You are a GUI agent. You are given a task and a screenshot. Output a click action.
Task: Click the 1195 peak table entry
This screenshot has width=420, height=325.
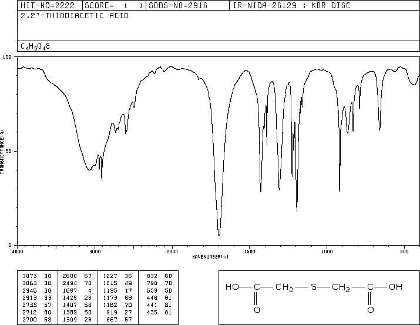coord(110,290)
